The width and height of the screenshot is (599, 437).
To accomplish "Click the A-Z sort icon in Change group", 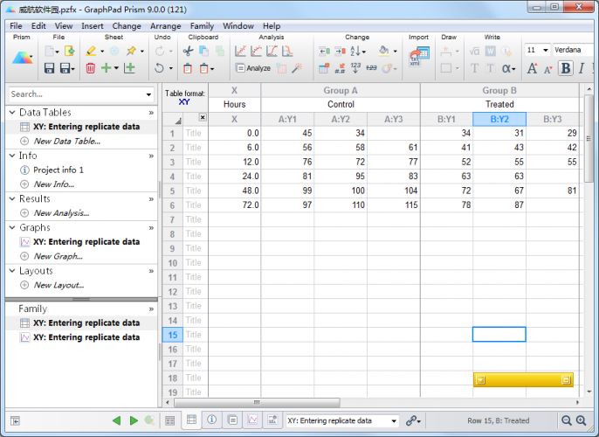I will (355, 51).
